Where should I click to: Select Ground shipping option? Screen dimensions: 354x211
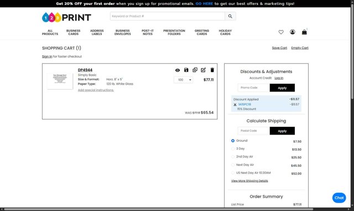tap(233, 141)
